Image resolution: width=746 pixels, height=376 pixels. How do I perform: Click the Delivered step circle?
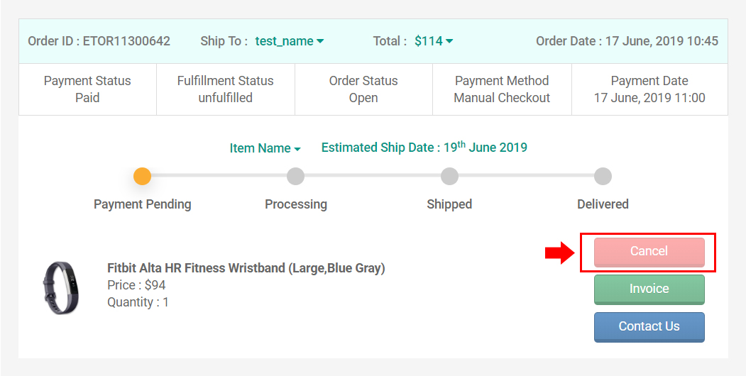click(603, 176)
